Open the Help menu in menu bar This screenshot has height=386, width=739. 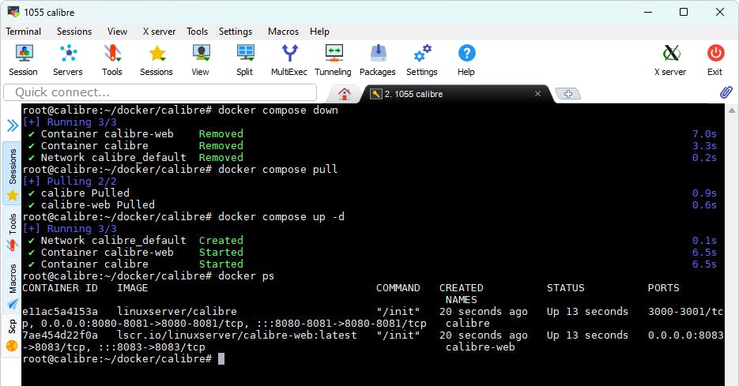(x=319, y=32)
